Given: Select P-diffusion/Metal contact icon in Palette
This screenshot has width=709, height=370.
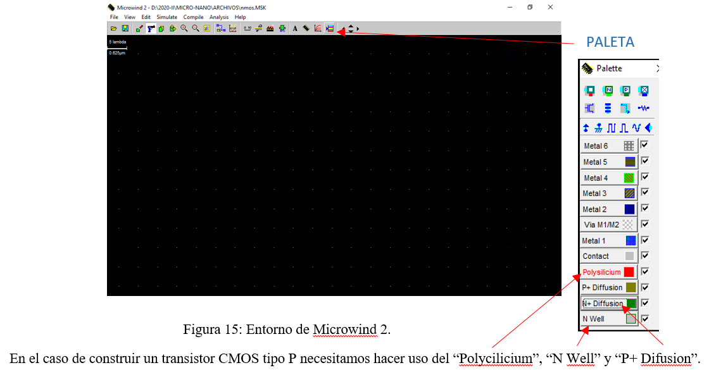Looking at the screenshot, I should [626, 91].
